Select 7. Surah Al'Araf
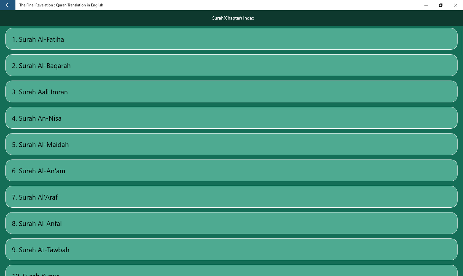Image resolution: width=463 pixels, height=276 pixels. click(x=232, y=197)
